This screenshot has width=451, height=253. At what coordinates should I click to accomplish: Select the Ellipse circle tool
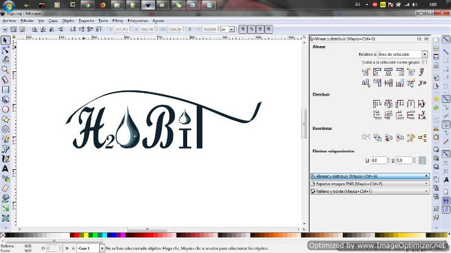pos(5,109)
